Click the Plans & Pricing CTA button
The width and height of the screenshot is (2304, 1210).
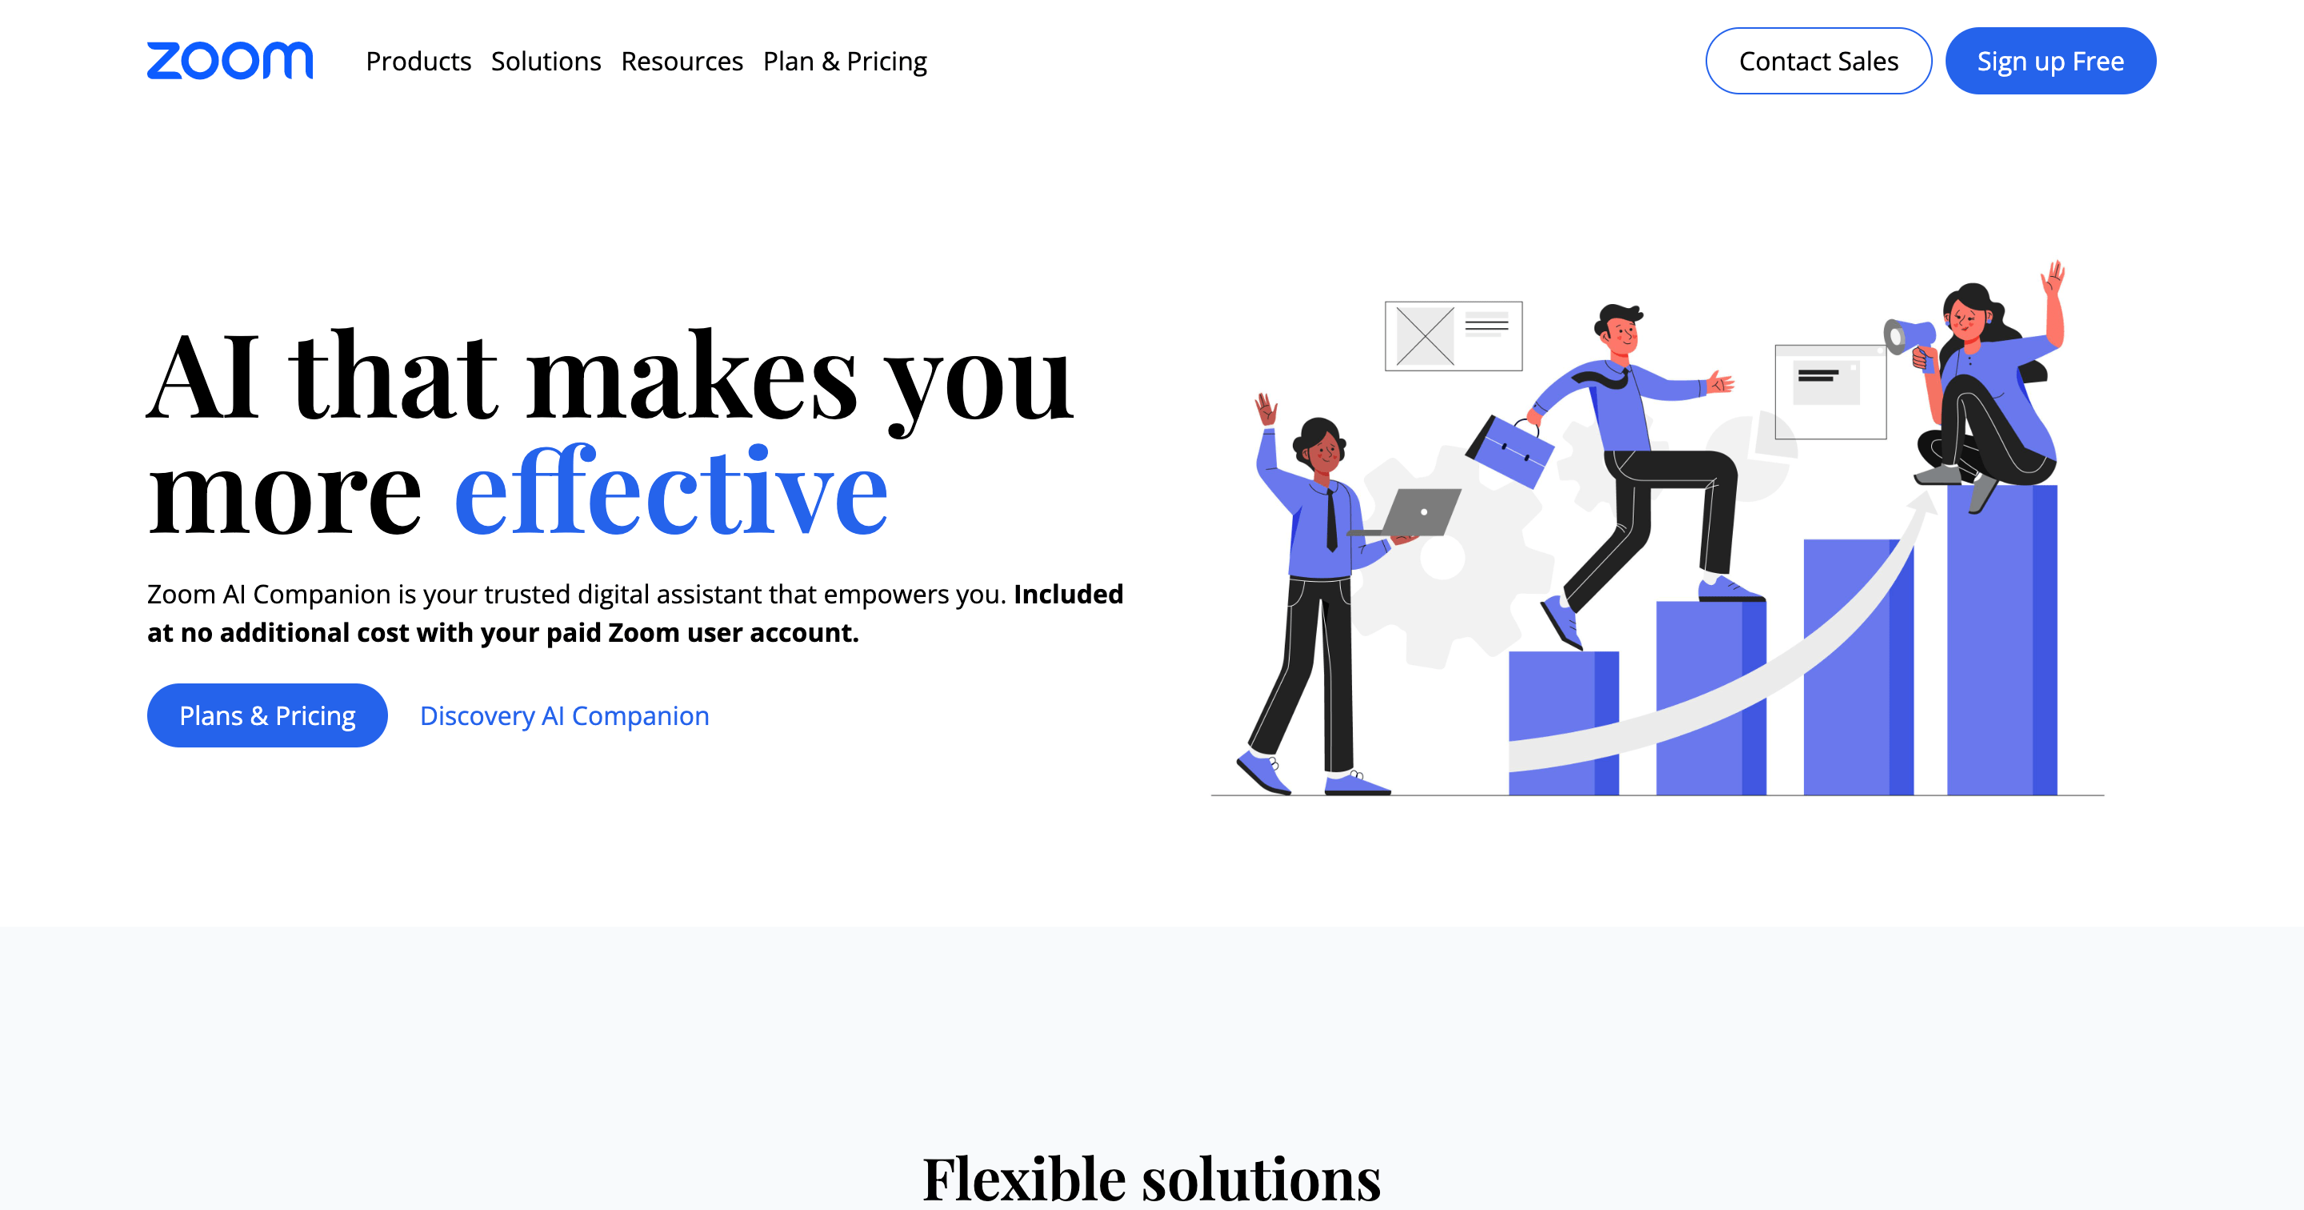pos(268,715)
